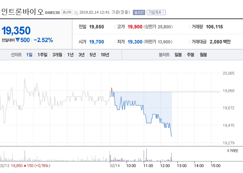Click upper limit 상한가 25,800
This screenshot has height=173, width=243.
coord(158,27)
